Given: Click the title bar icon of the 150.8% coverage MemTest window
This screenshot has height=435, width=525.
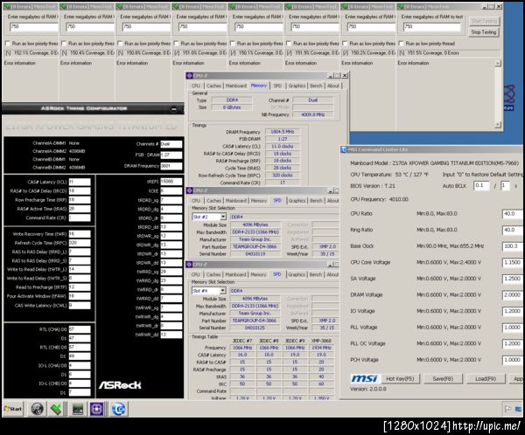Looking at the screenshot, I should point(119,6).
